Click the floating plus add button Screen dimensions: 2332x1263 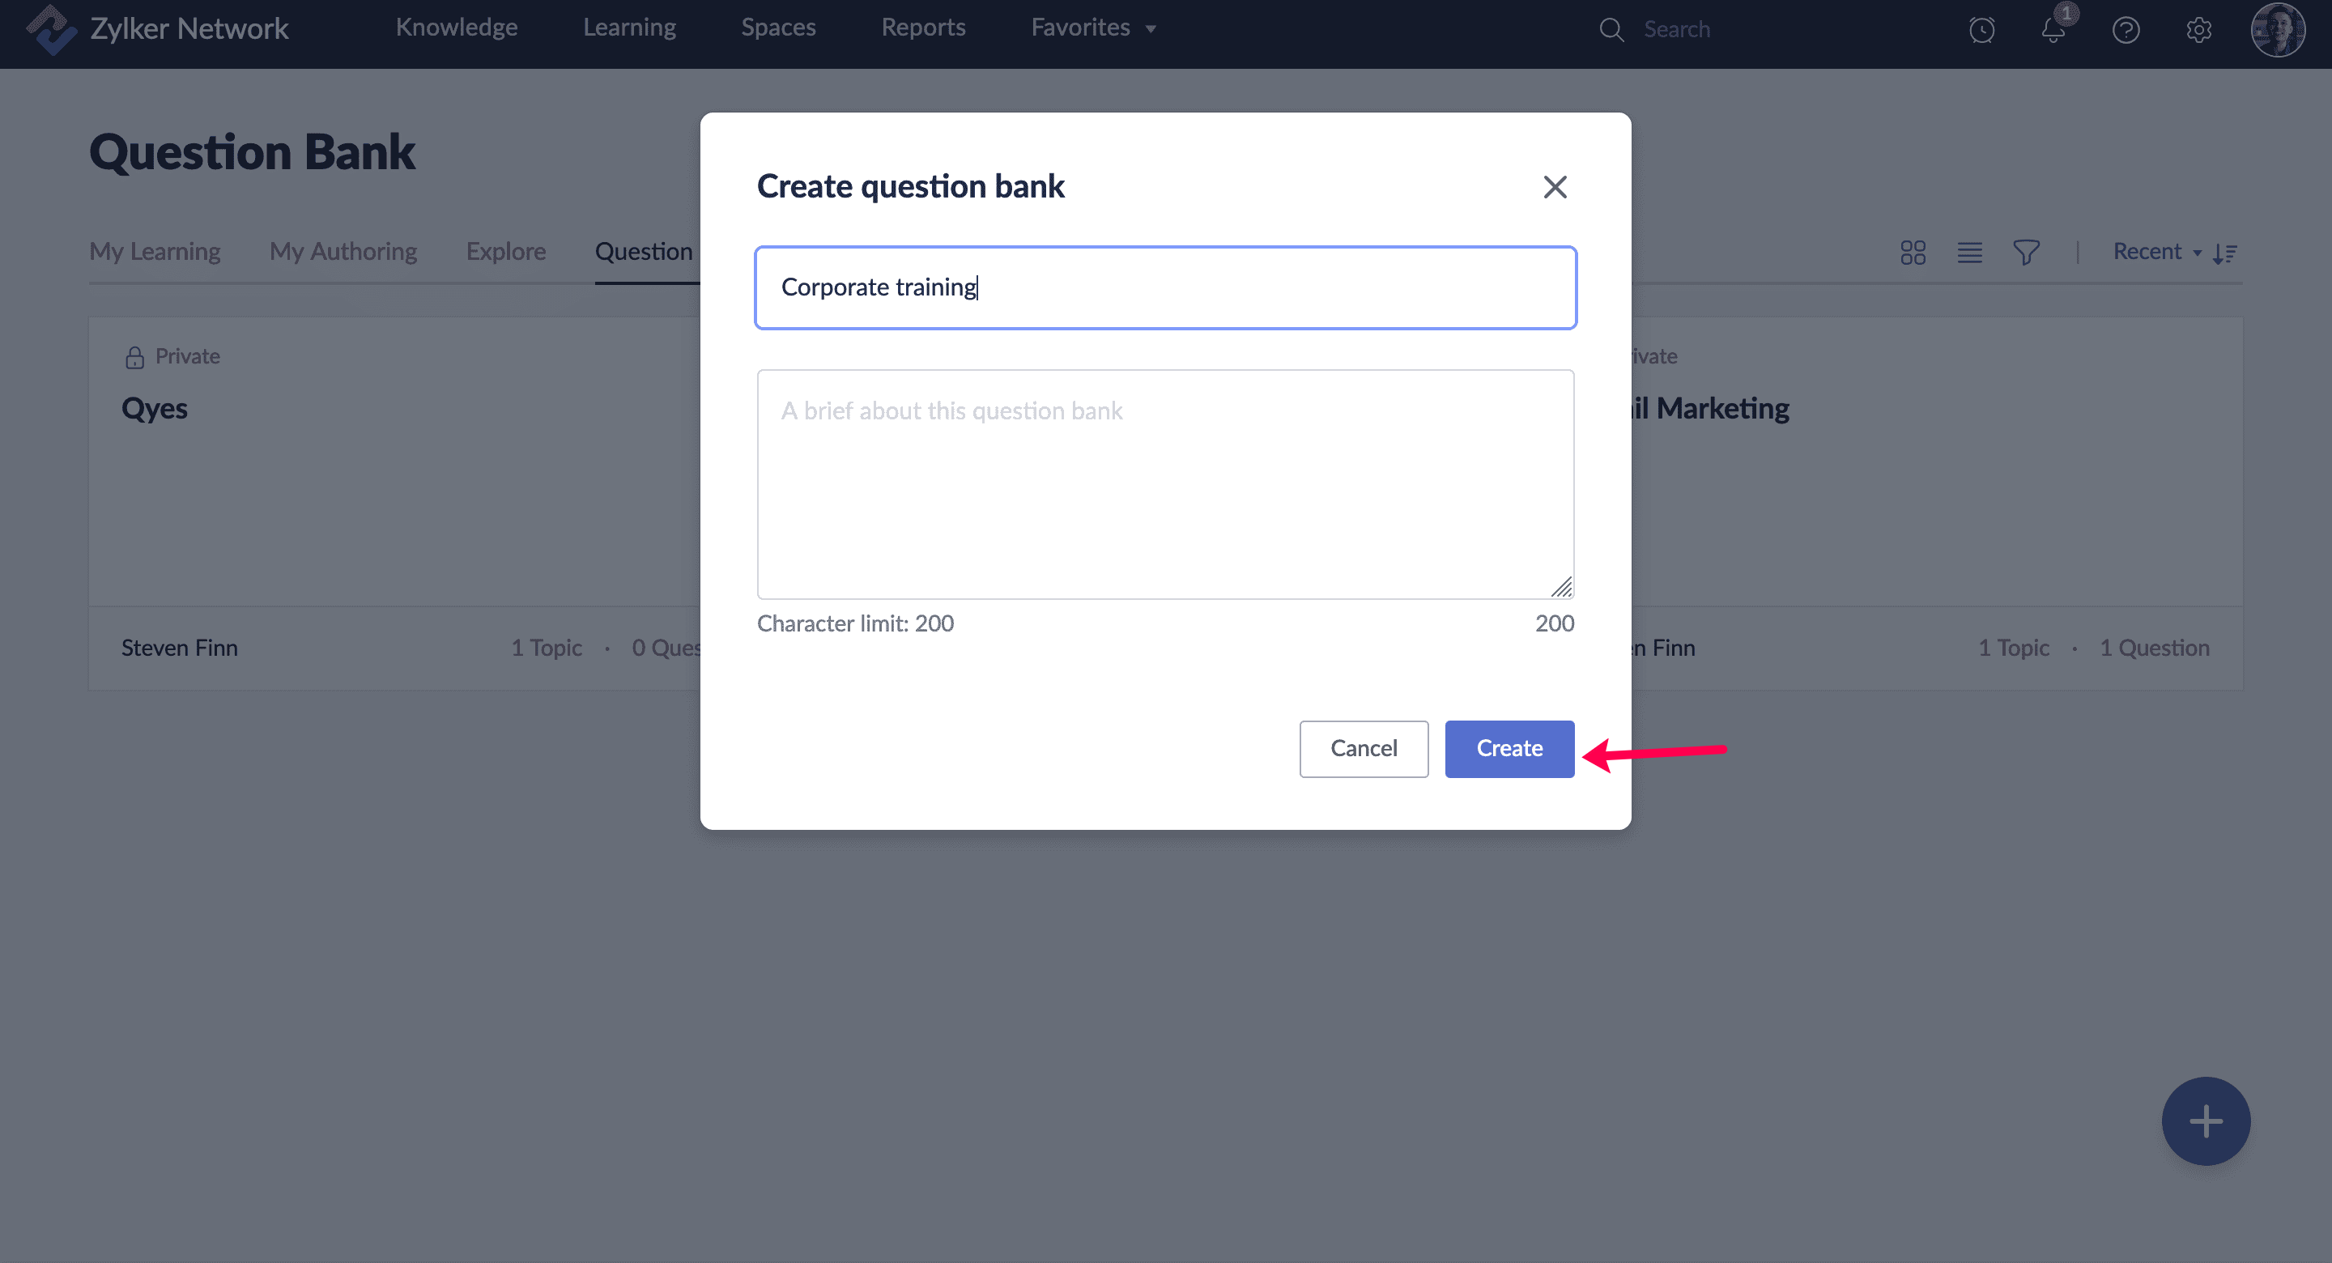point(2205,1121)
